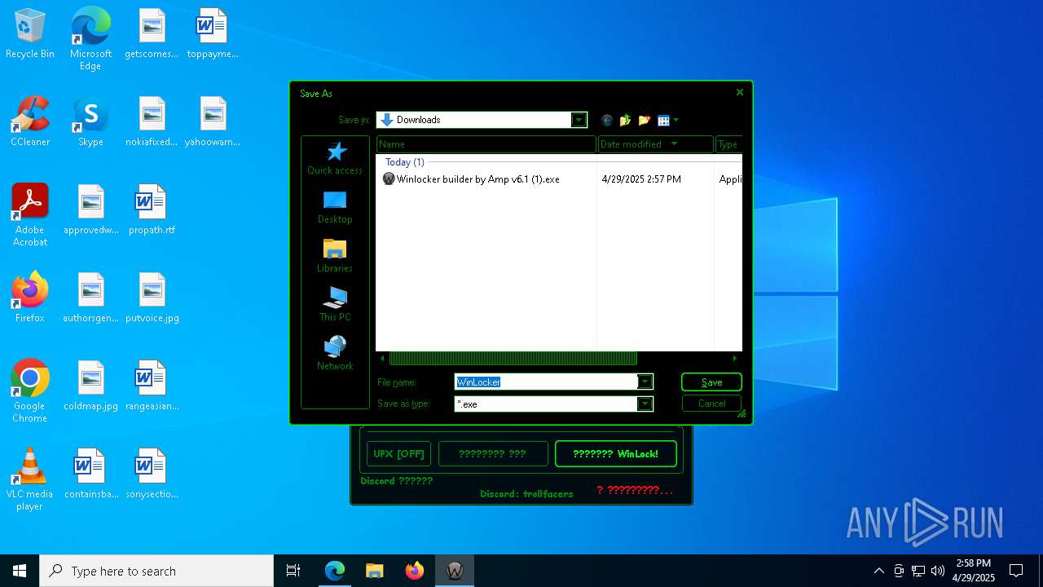Expand the view menu arrow
This screenshot has height=587, width=1043.
676,121
